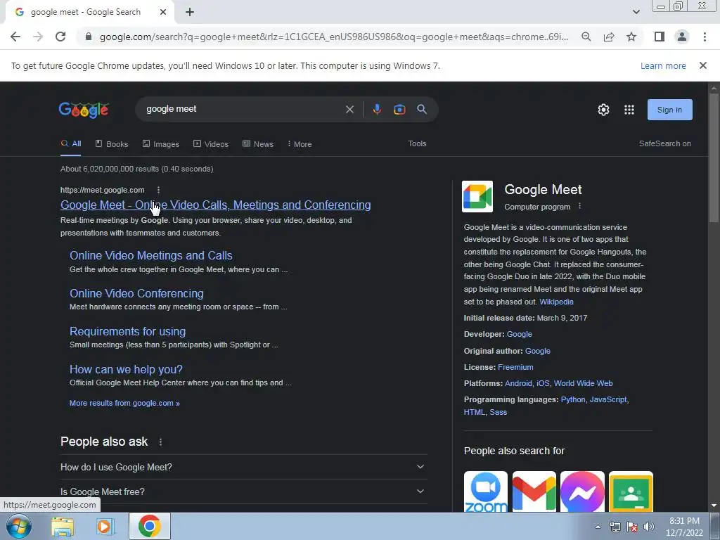The height and width of the screenshot is (540, 720).
Task: Open the Requirements for using link
Action: (127, 332)
